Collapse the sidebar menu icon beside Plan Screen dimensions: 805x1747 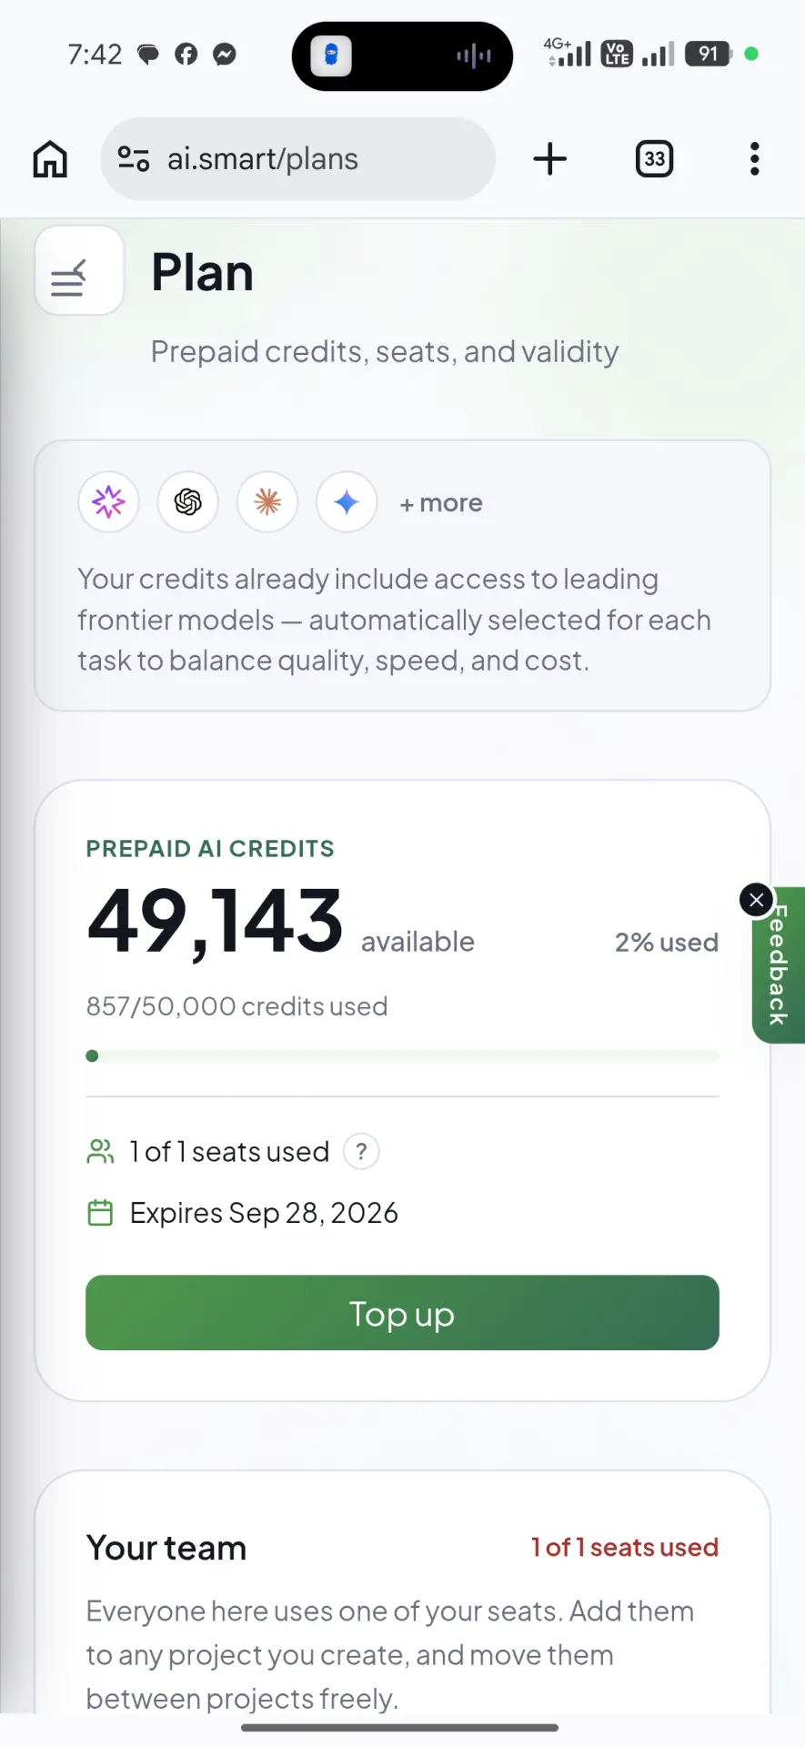79,270
